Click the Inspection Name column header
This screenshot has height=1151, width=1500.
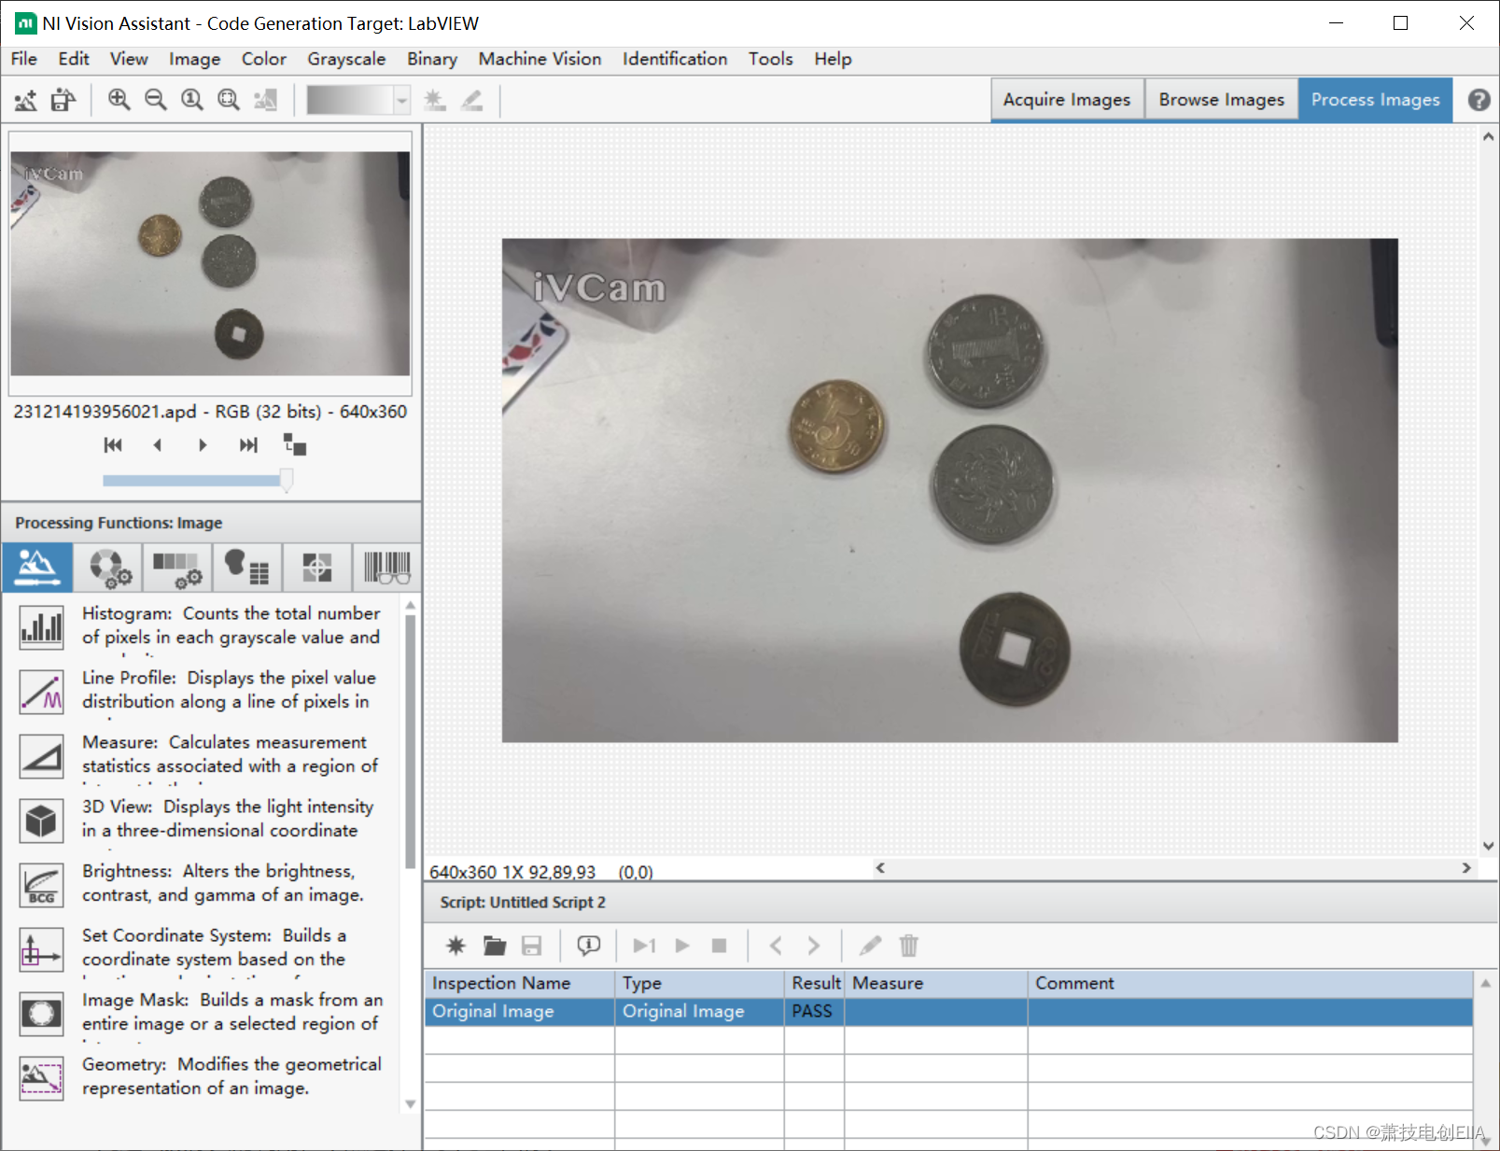pyautogui.click(x=520, y=983)
